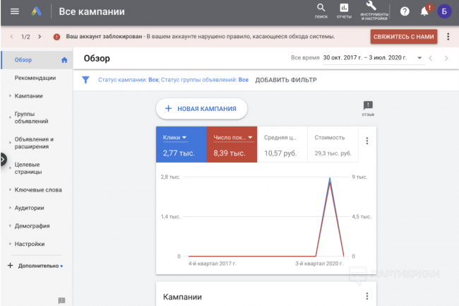
Task: Open the notifications bell
Action: 424,11
